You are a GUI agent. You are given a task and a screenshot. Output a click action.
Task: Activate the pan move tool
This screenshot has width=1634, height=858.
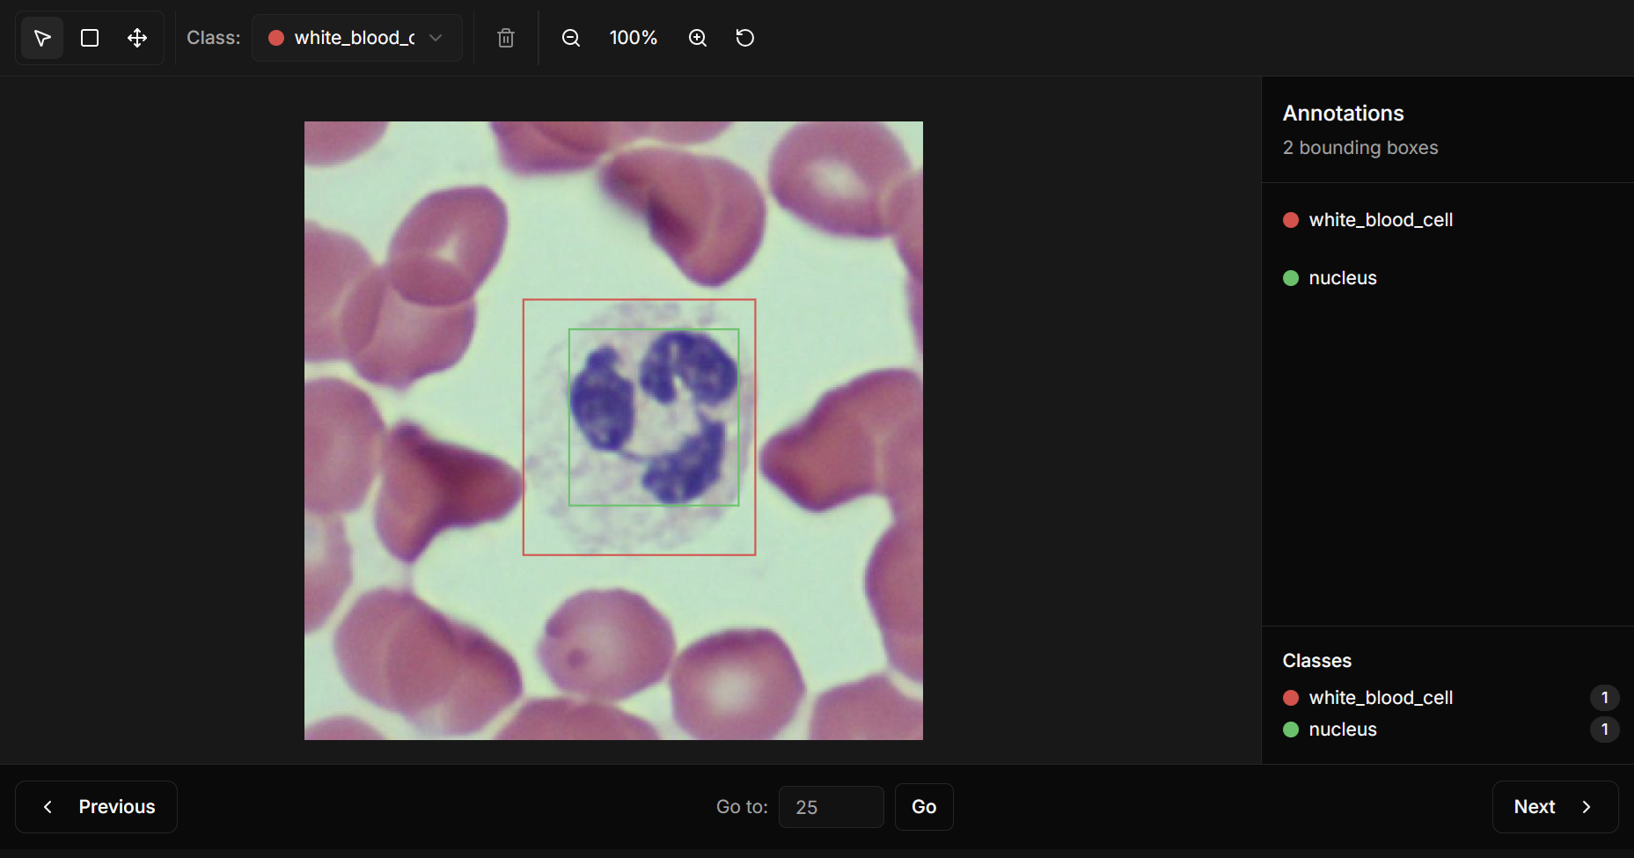pyautogui.click(x=137, y=38)
